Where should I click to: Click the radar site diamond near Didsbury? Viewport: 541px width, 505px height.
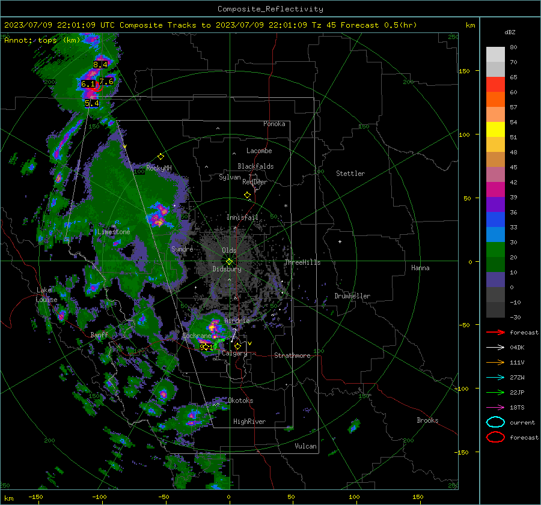pos(229,262)
